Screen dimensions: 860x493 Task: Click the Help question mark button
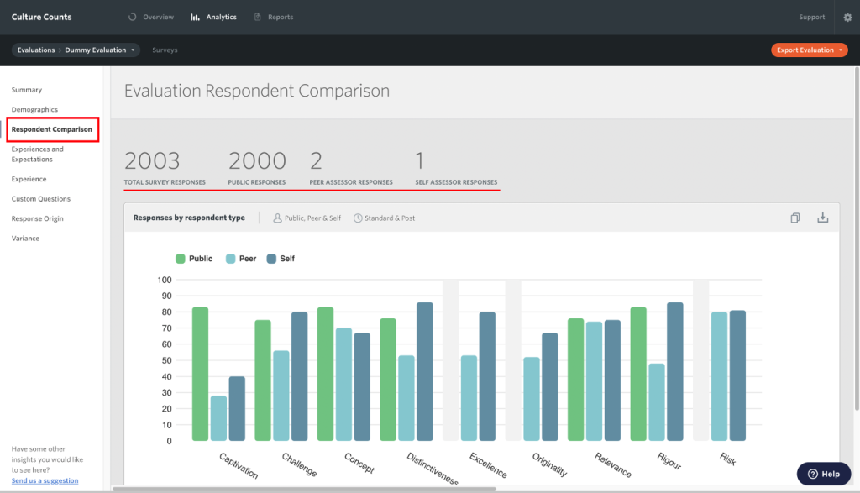[x=824, y=474]
